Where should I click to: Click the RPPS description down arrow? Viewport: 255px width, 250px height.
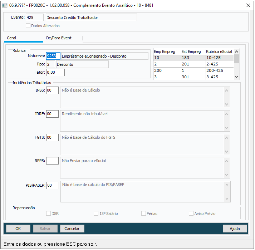[x=226, y=175]
